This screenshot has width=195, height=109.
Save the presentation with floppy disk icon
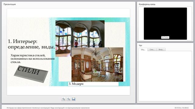click(x=74, y=99)
